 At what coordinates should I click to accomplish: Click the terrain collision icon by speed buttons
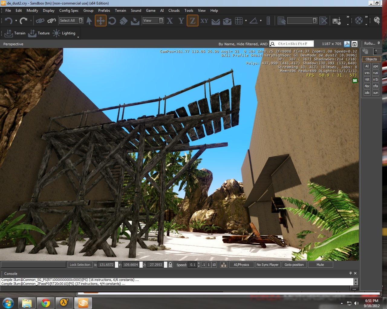(x=224, y=265)
